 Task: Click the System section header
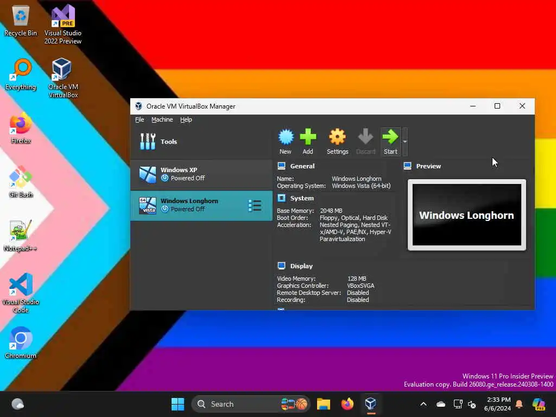[302, 198]
